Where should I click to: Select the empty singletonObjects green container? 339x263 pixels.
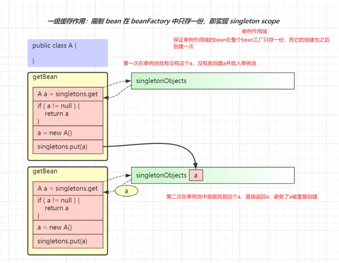213,81
